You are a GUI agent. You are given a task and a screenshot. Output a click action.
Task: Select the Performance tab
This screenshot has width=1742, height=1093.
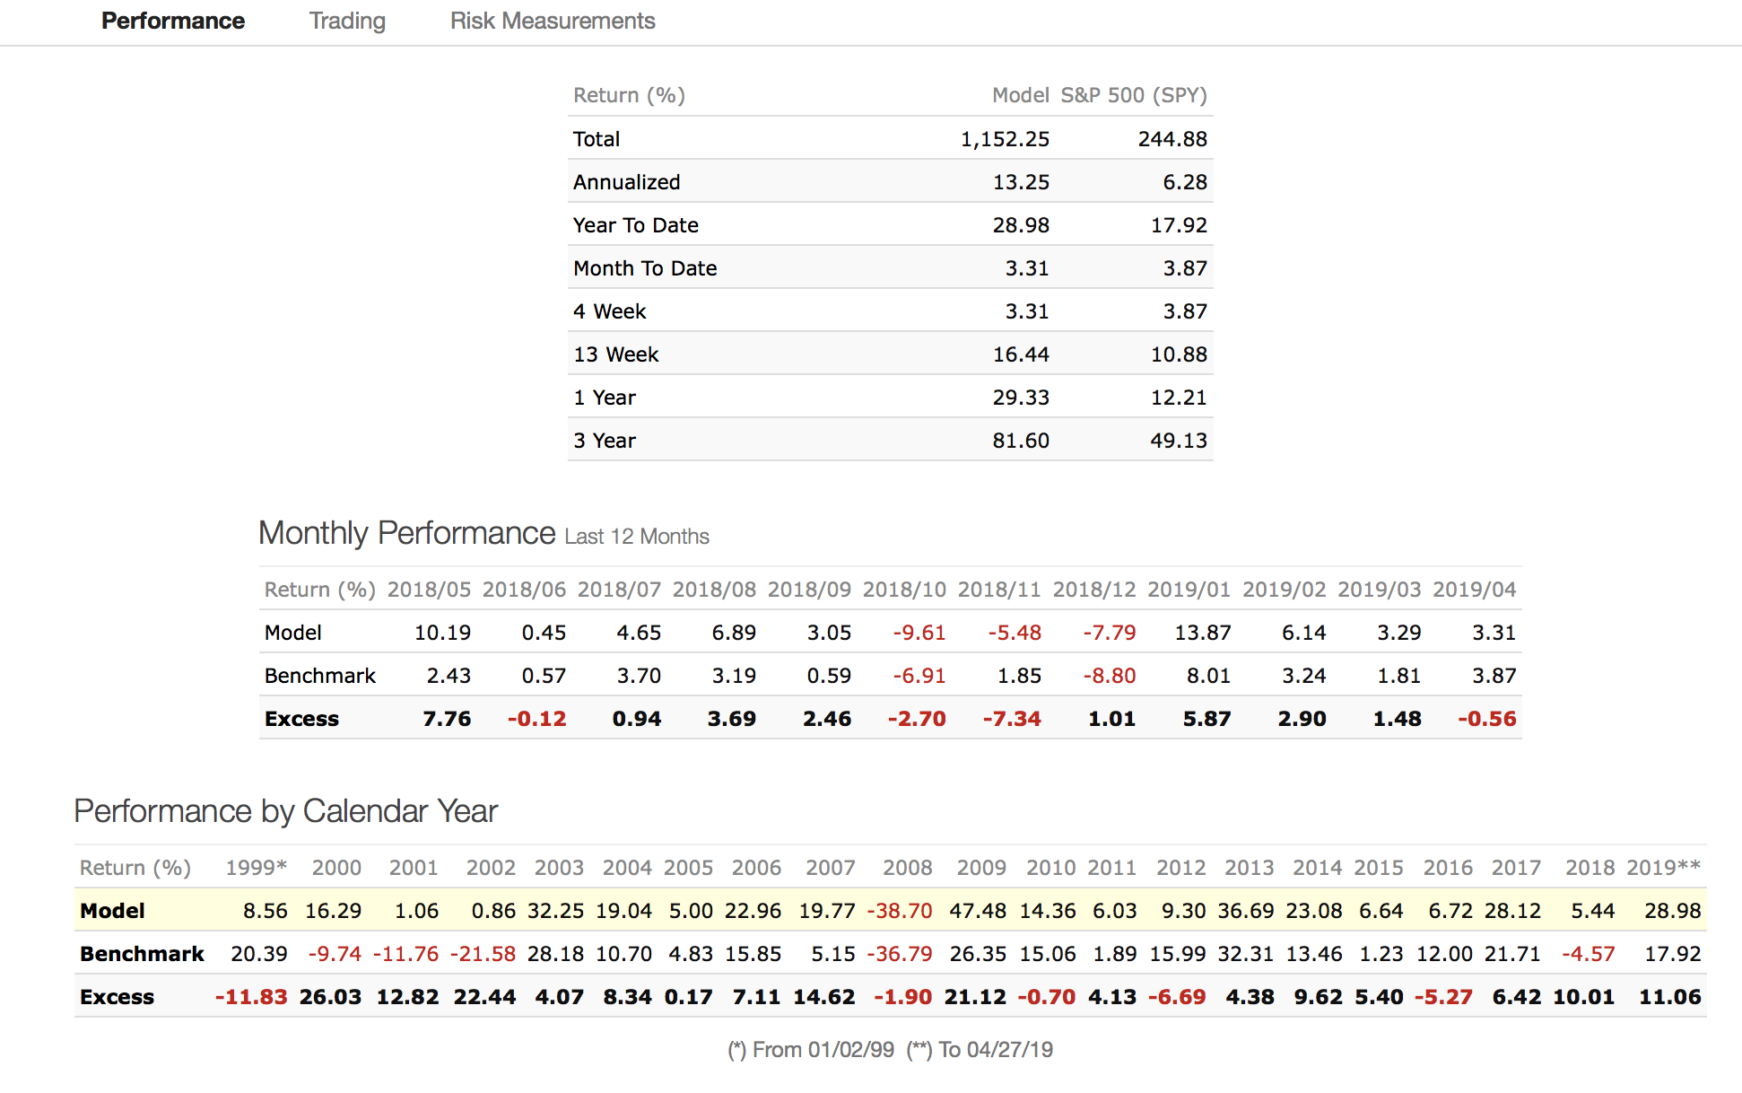click(172, 21)
